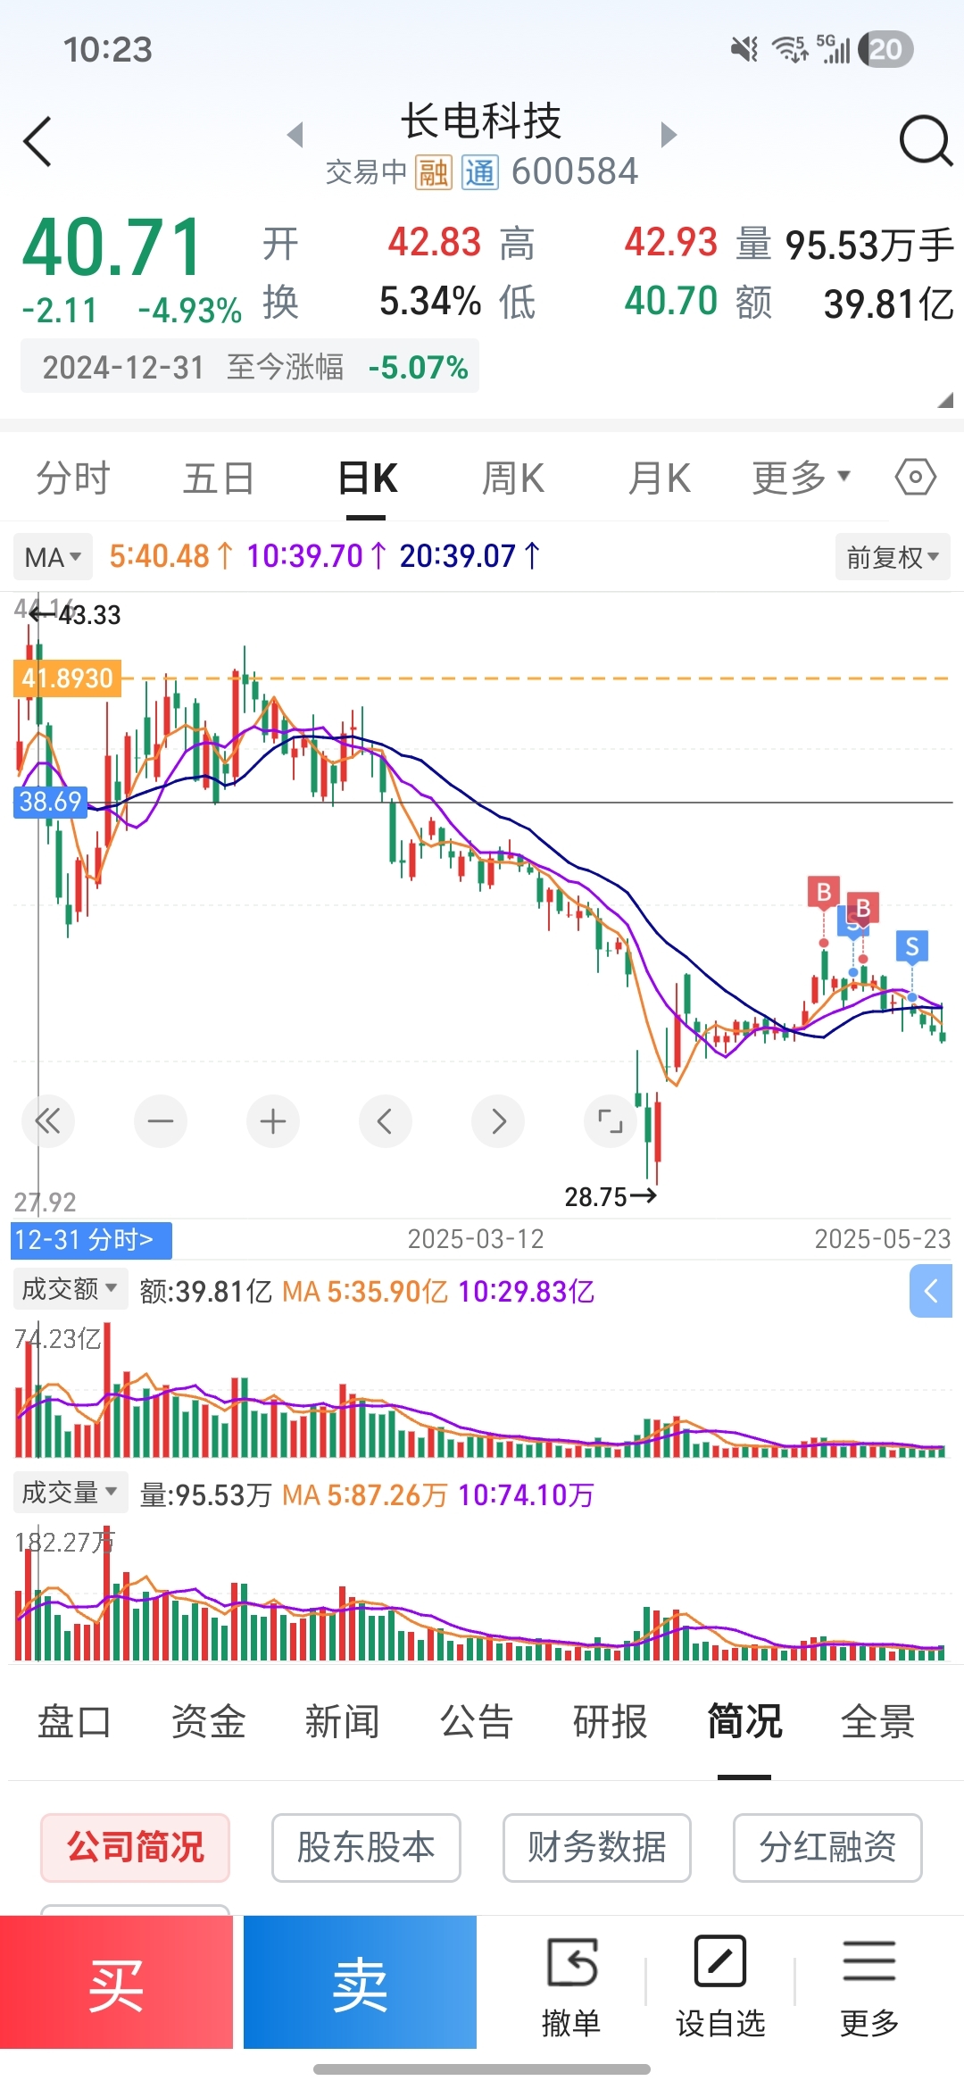The height and width of the screenshot is (2089, 964).
Task: Open fullscreen chart view icon
Action: pyautogui.click(x=611, y=1120)
